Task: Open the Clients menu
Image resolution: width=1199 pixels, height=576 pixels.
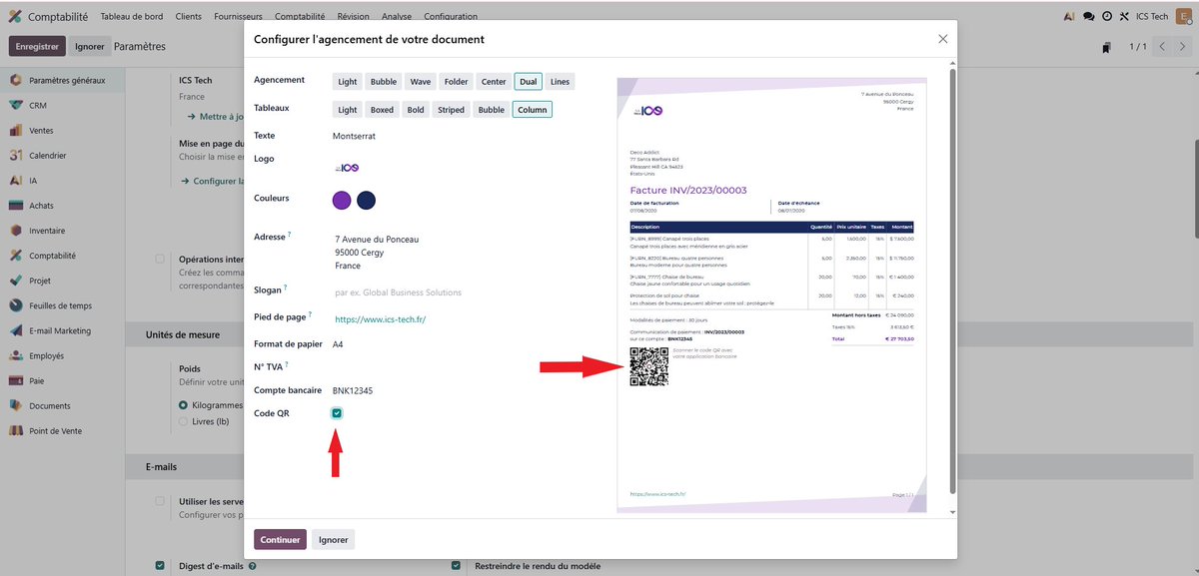Action: (x=189, y=17)
